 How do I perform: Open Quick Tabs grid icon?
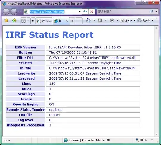pyautogui.click(x=24, y=21)
